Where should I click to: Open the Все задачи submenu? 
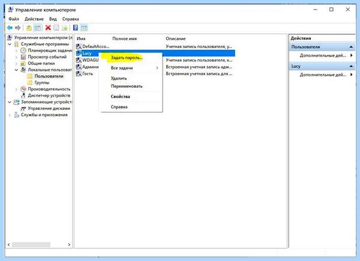131,68
